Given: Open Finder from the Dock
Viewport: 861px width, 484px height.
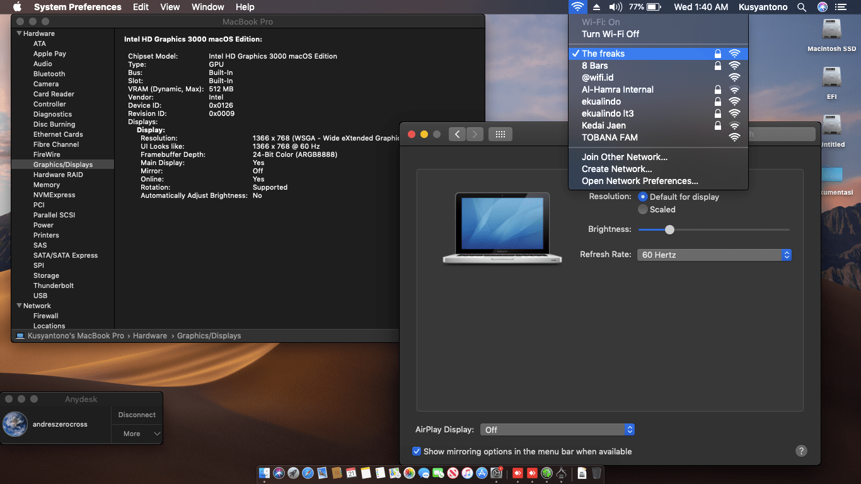Looking at the screenshot, I should [x=265, y=473].
